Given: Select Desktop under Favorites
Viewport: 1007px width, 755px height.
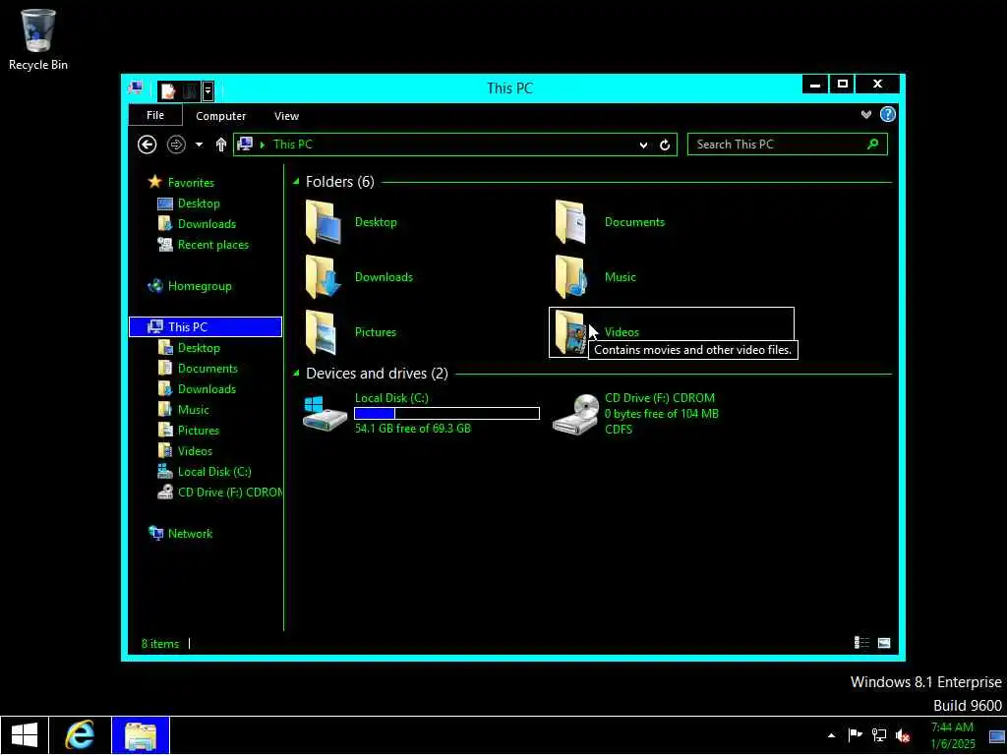Looking at the screenshot, I should [x=199, y=203].
